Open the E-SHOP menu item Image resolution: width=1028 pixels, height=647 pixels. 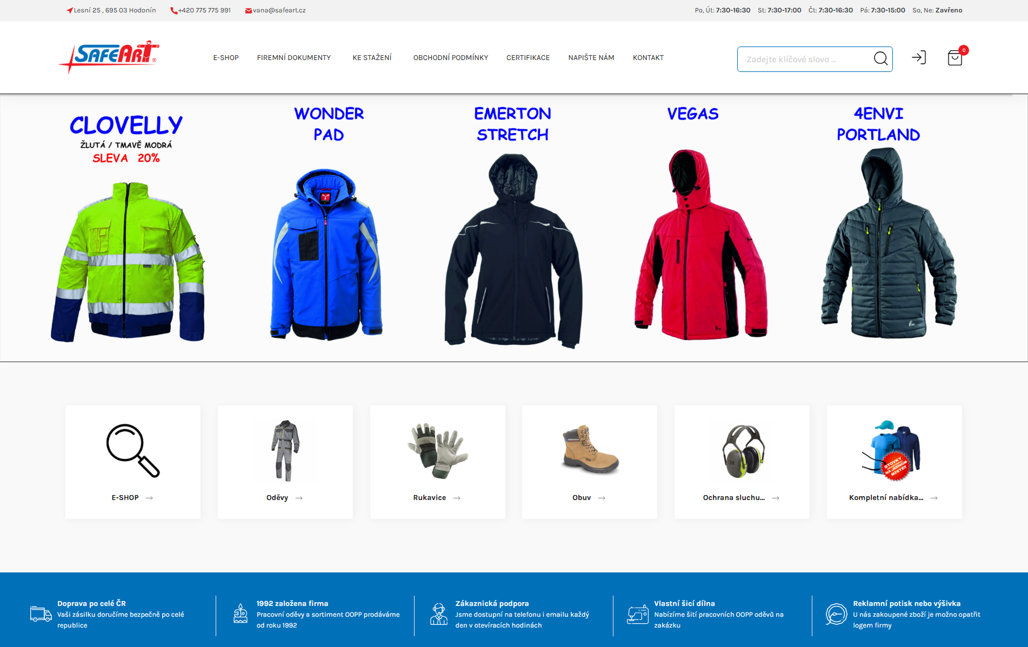(226, 58)
